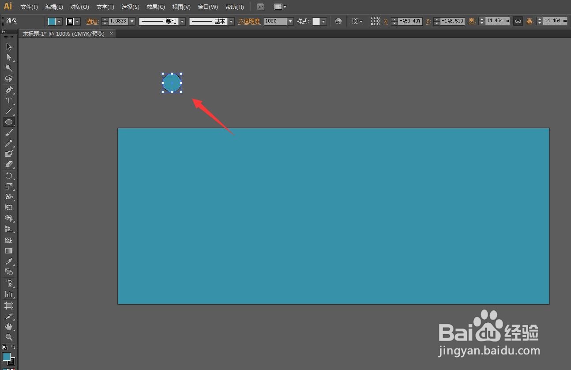
Task: Open the 选择(S) menu
Action: pyautogui.click(x=130, y=7)
